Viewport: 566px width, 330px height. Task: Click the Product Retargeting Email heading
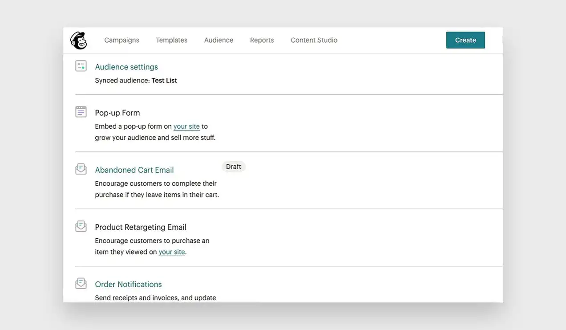click(141, 227)
